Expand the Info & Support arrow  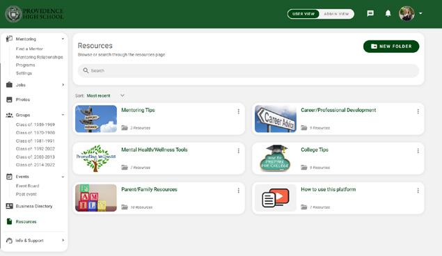point(63,240)
